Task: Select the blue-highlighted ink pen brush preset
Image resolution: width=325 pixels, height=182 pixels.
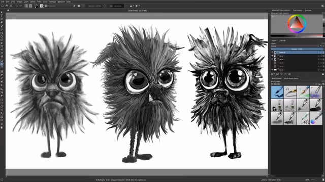Action: [277, 92]
